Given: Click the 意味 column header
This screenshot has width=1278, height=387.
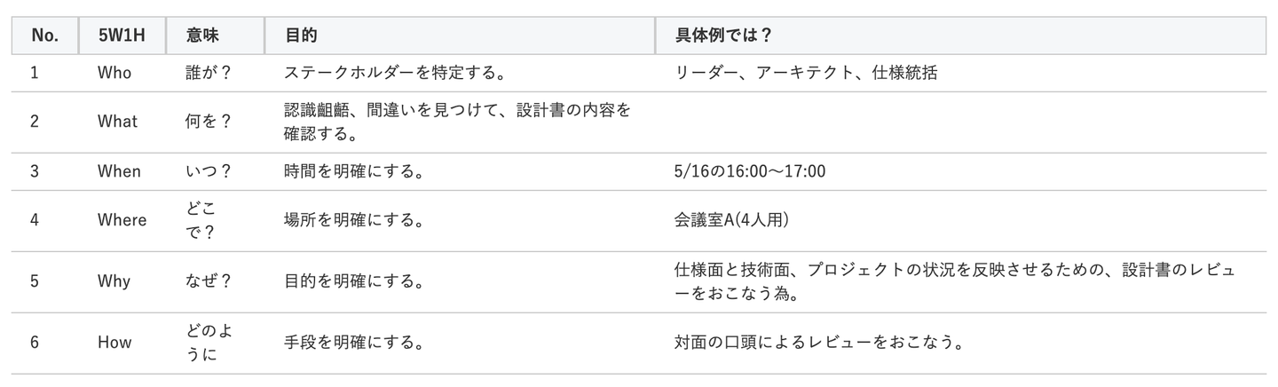Looking at the screenshot, I should click(202, 36).
